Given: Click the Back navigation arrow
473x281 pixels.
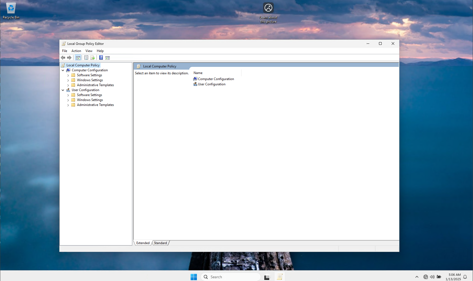Looking at the screenshot, I should [x=63, y=58].
